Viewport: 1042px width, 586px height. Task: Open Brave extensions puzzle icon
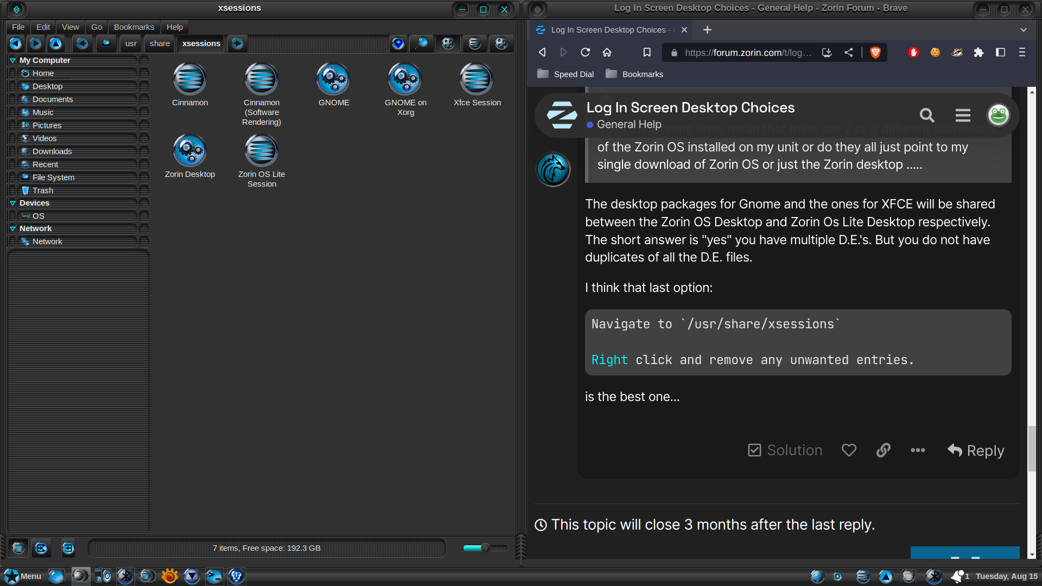979,53
